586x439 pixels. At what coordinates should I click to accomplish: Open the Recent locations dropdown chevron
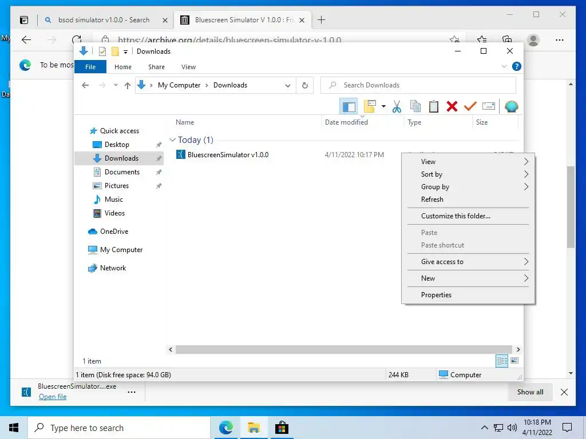(116, 85)
